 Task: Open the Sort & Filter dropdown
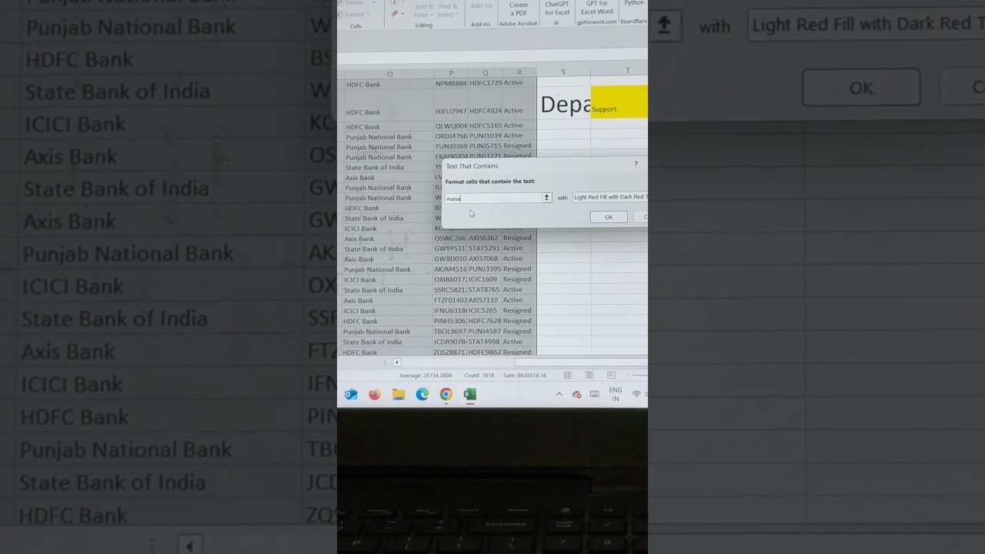click(x=422, y=11)
